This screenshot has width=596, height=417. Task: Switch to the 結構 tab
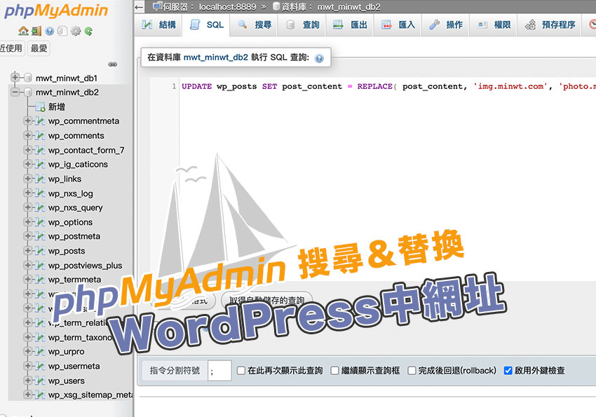click(x=158, y=25)
